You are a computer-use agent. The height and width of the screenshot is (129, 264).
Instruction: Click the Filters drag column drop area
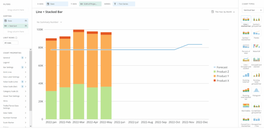[x=16, y=10]
